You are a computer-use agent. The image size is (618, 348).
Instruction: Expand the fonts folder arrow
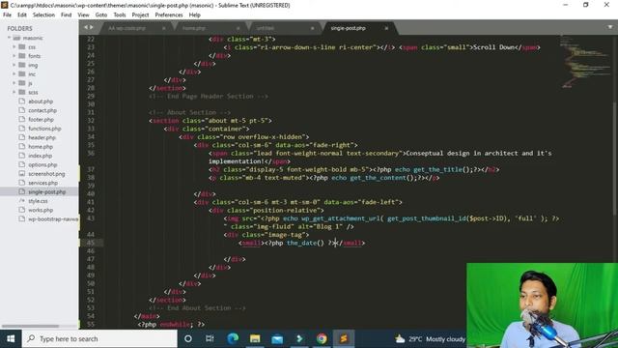click(x=14, y=56)
